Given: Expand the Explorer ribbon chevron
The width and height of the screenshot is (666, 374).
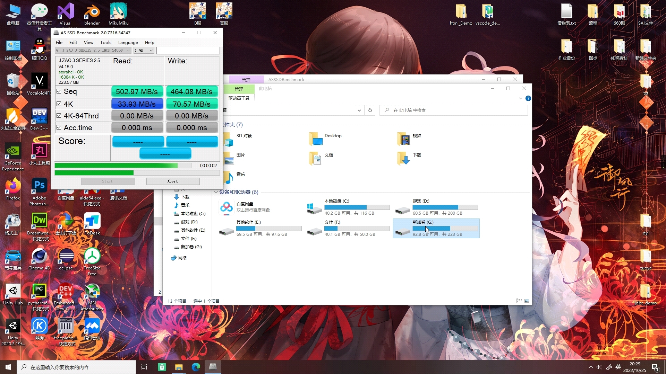Looking at the screenshot, I should 520,98.
